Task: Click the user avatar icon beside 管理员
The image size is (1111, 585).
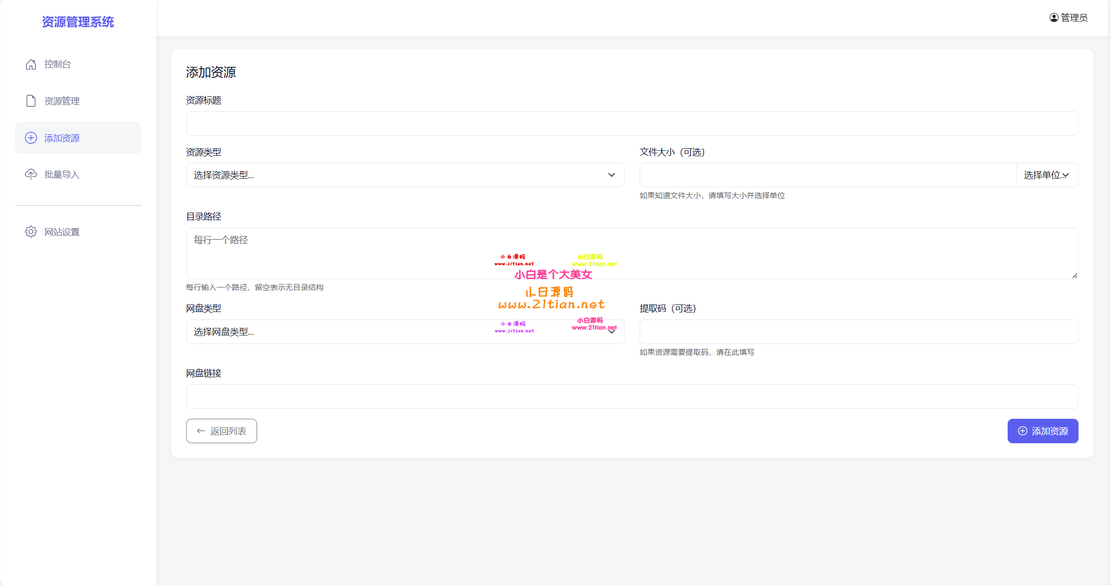Action: [x=1054, y=17]
